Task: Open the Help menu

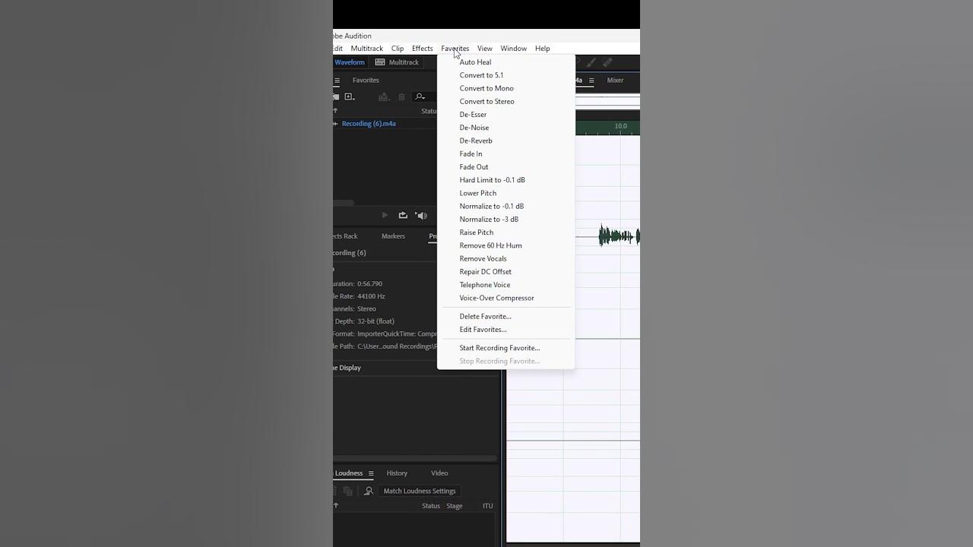Action: (543, 49)
